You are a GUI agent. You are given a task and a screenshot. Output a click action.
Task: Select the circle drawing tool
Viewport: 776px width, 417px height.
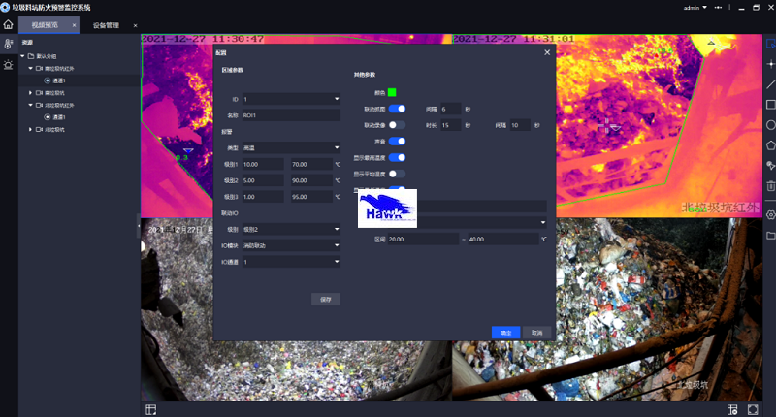(770, 125)
